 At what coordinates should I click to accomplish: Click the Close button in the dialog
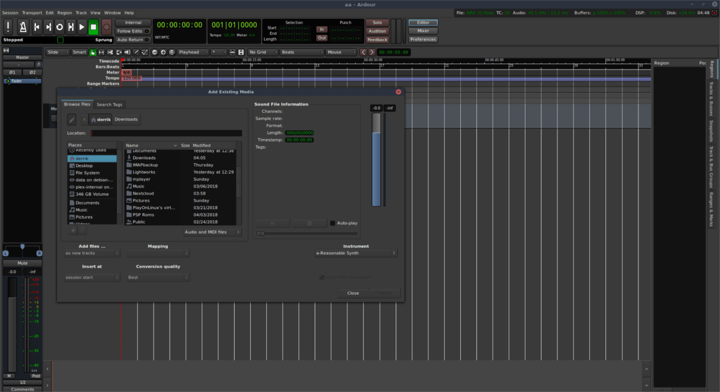click(353, 293)
